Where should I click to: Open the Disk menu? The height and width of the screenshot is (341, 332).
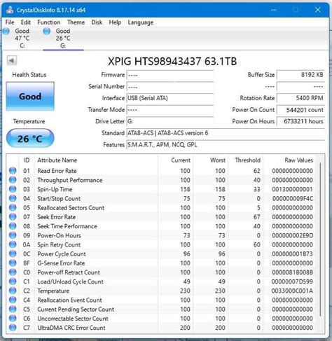[x=97, y=22]
